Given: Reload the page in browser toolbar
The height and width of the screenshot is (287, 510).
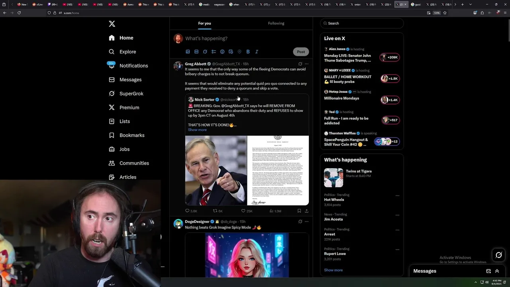Looking at the screenshot, I should pos(19,13).
